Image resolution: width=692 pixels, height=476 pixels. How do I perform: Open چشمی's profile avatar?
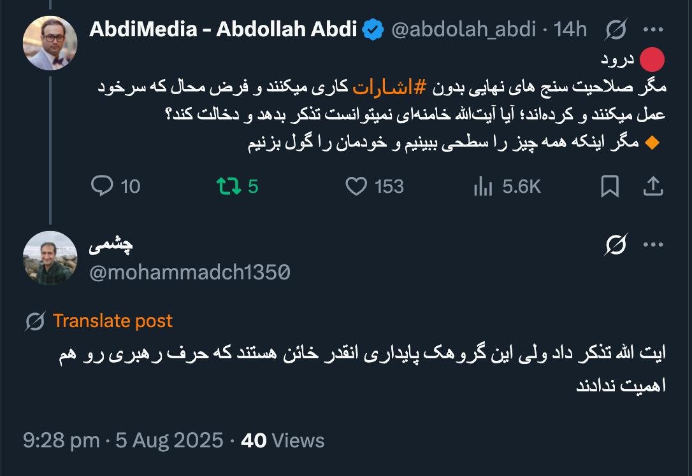50,257
